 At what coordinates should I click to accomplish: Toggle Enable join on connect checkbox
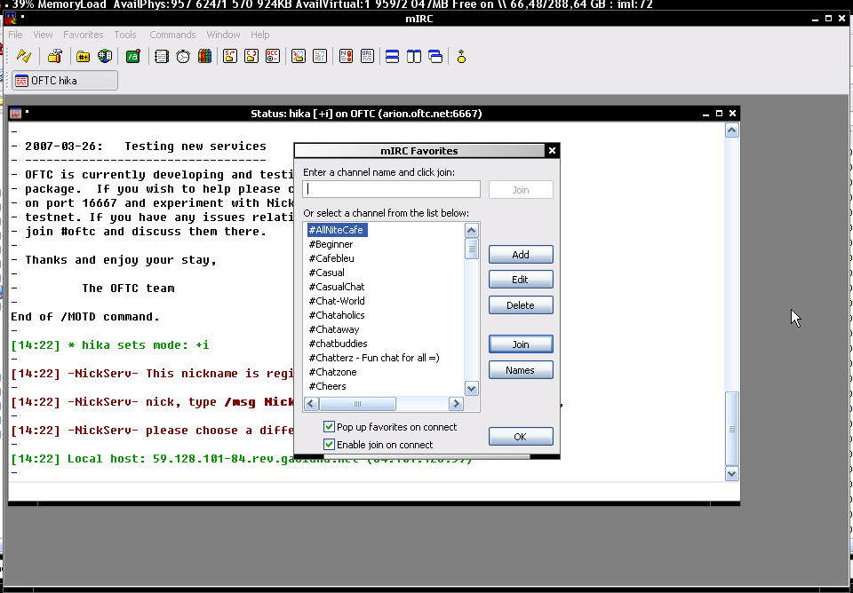point(329,444)
